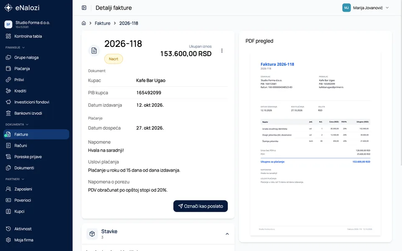The image size is (402, 251).
Task: Collapse the Stavke section chevron
Action: (x=227, y=234)
